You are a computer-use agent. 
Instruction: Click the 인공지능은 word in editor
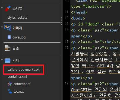point(101,60)
